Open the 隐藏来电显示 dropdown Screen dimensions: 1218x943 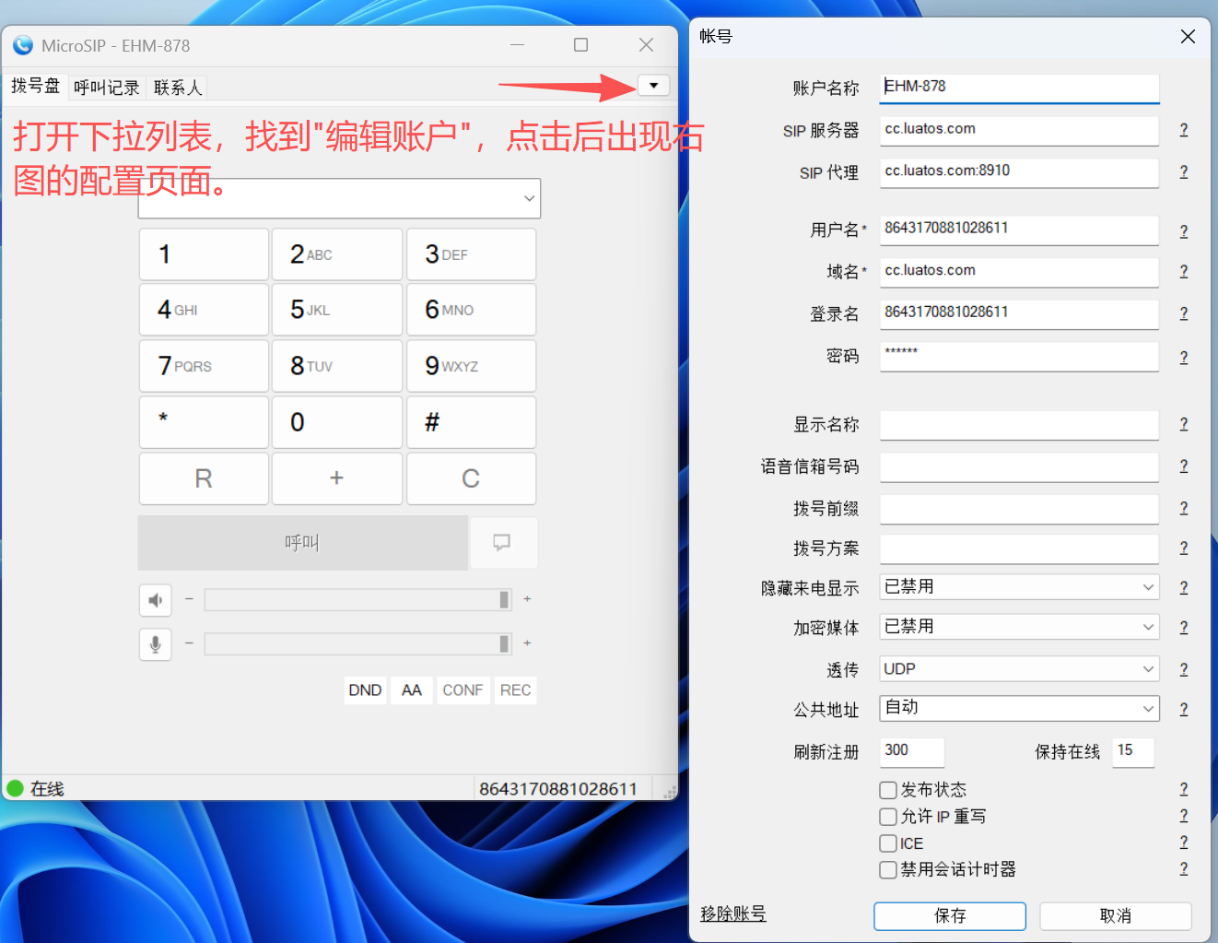tap(1019, 587)
